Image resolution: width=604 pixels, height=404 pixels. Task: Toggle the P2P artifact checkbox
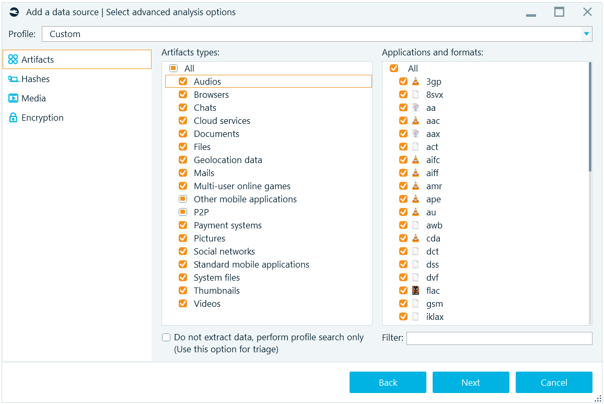[183, 212]
